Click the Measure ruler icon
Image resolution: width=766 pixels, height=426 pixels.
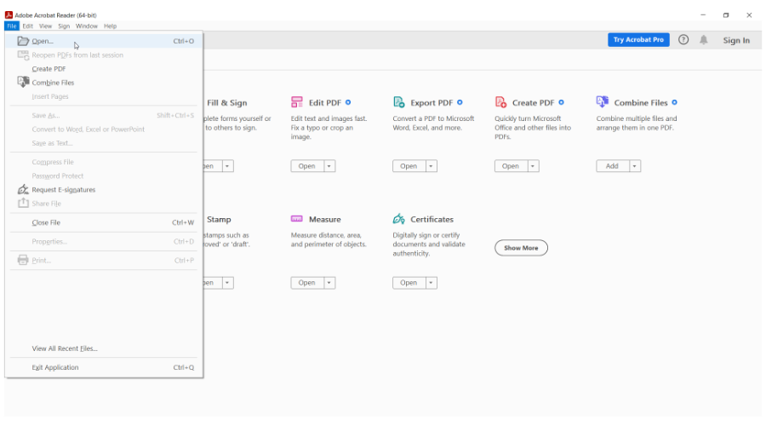296,219
